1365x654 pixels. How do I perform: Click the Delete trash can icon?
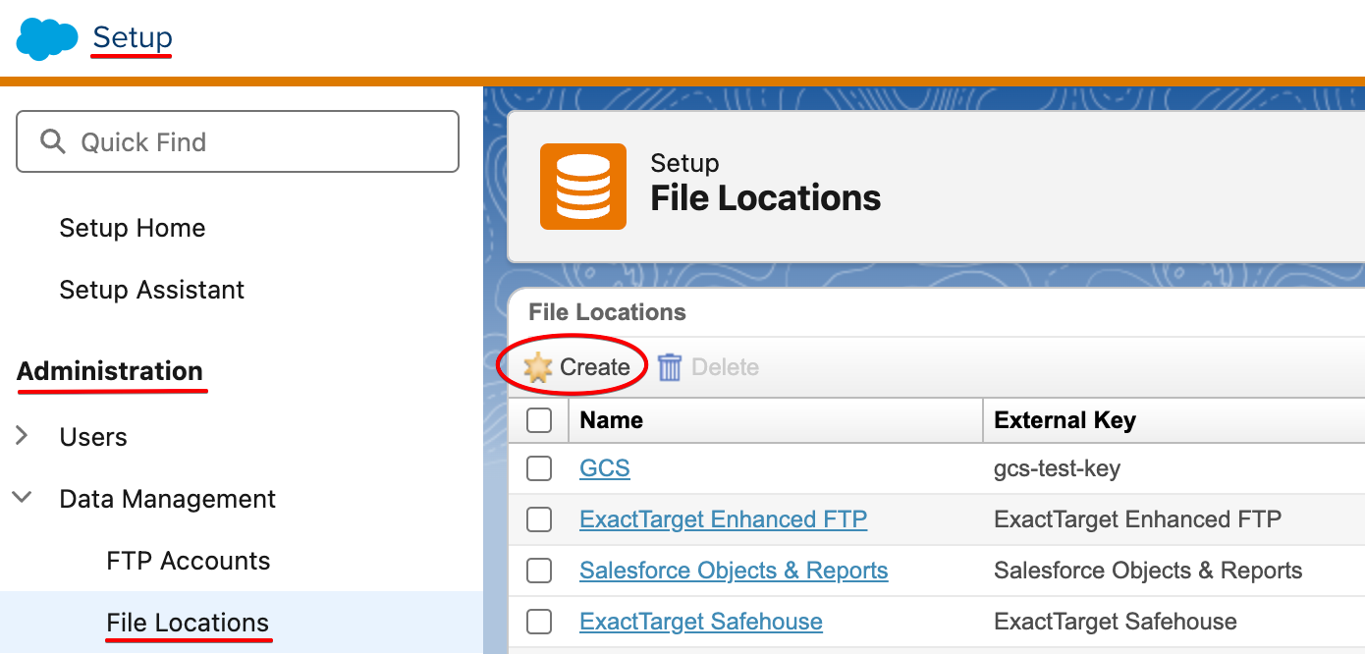(x=670, y=367)
